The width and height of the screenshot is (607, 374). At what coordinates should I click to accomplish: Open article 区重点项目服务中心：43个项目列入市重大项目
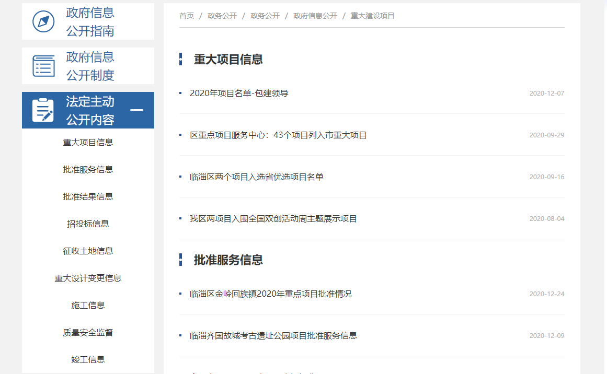tap(278, 135)
